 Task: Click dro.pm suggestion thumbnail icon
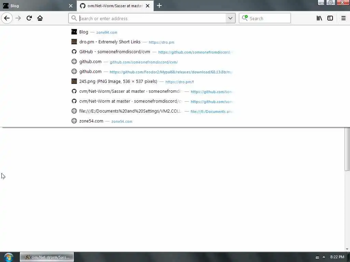click(74, 42)
